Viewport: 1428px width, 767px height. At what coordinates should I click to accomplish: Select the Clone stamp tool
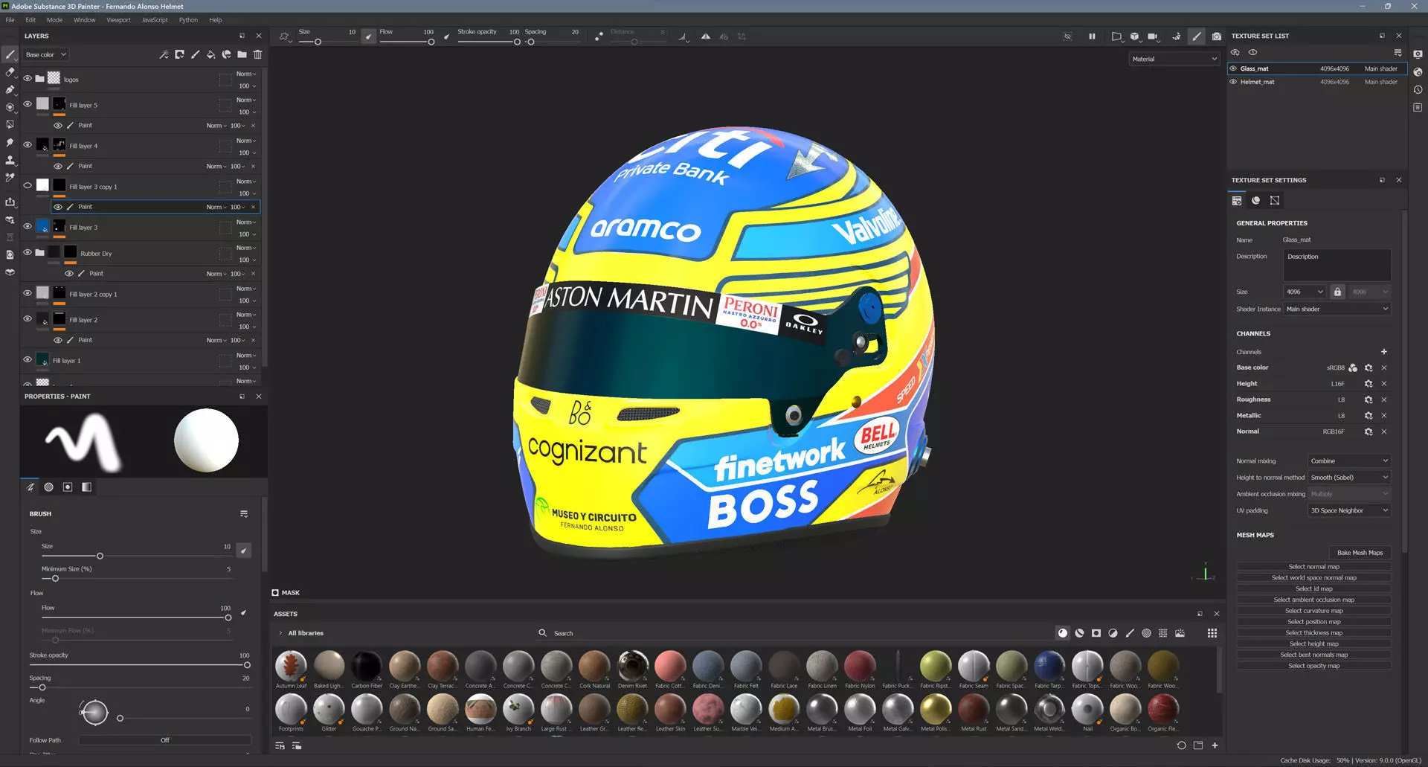[x=10, y=160]
